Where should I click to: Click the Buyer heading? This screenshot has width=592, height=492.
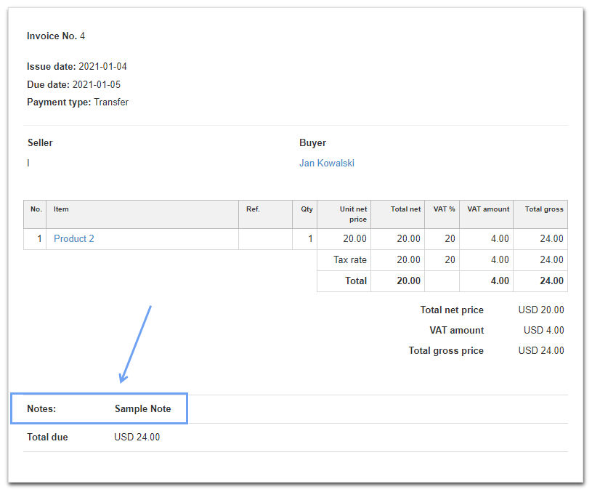click(x=312, y=143)
